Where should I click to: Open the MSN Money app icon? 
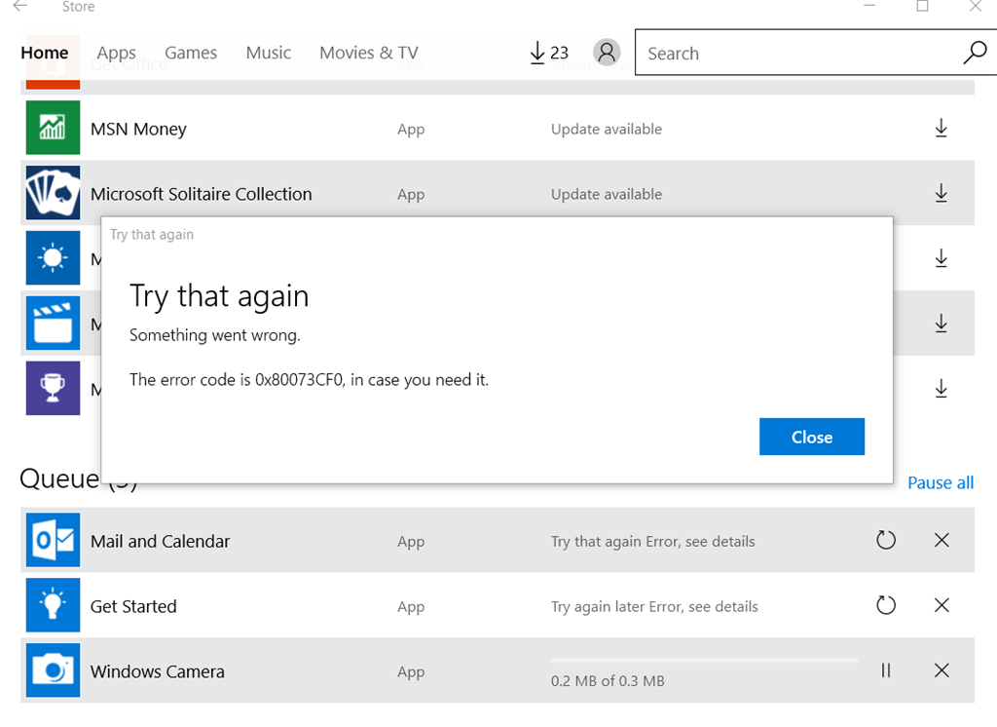click(x=53, y=128)
